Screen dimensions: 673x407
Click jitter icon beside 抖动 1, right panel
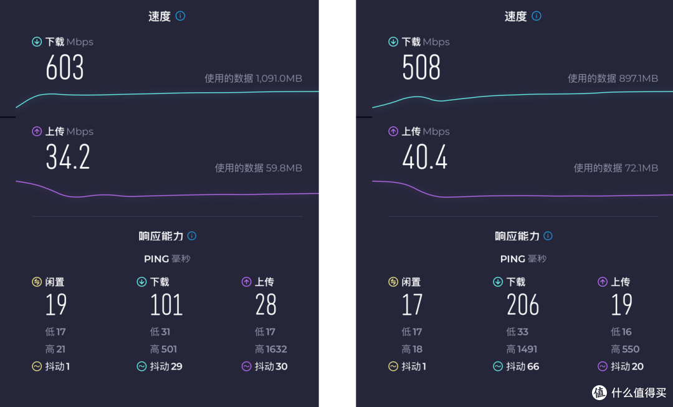[393, 366]
